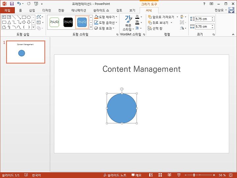Switch to the 삽입 Insert tab
The image size is (237, 178).
tap(32, 10)
